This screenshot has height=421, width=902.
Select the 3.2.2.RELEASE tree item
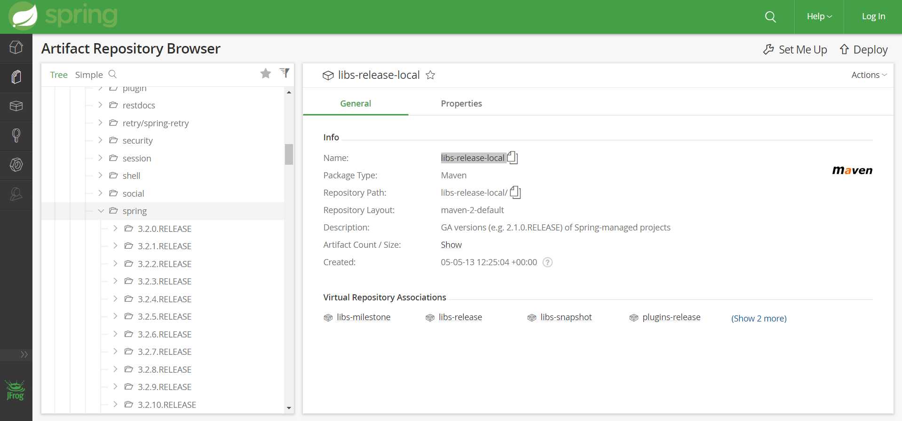[165, 264]
